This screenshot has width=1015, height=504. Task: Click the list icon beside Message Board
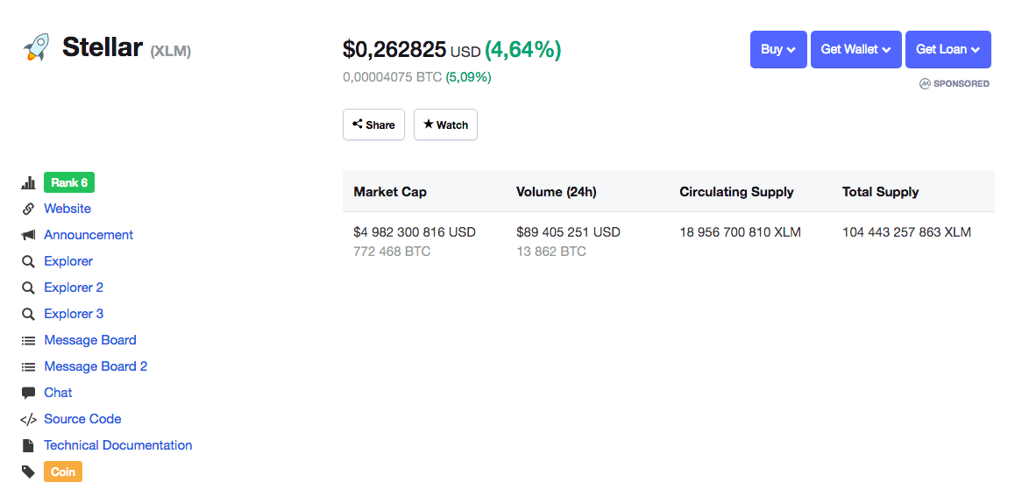[x=28, y=340]
